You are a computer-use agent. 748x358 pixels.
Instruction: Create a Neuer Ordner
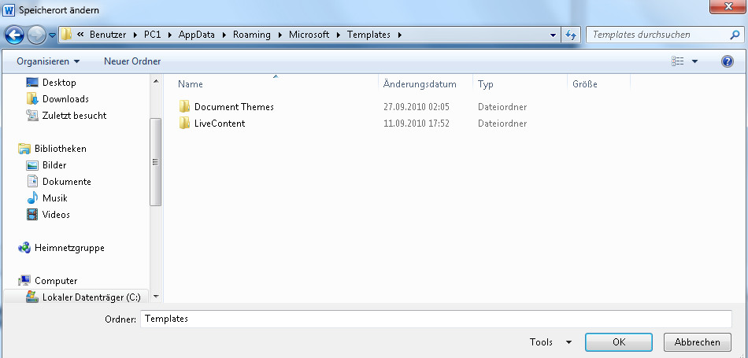[x=132, y=61]
